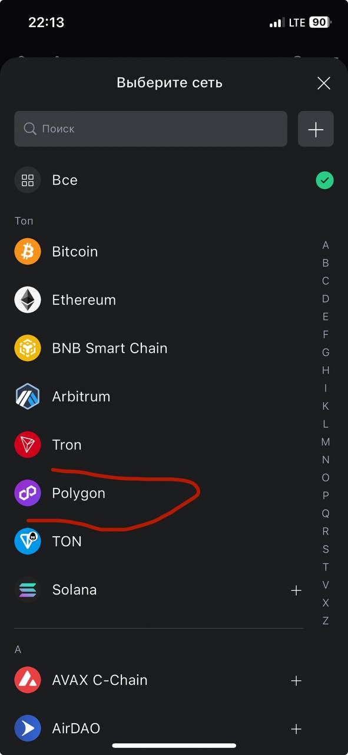Select the Tron logo icon
This screenshot has height=755, width=348.
(28, 445)
